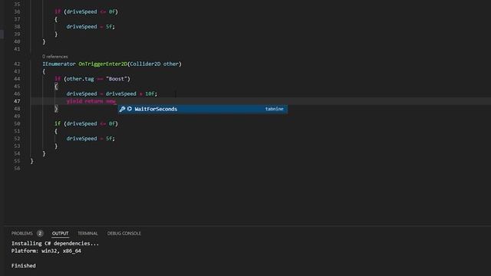Click line number 42 in gutter
Screen dimensions: 491x276
[17, 64]
